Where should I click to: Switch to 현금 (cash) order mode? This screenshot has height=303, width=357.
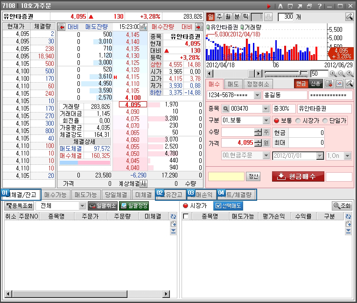(301, 84)
